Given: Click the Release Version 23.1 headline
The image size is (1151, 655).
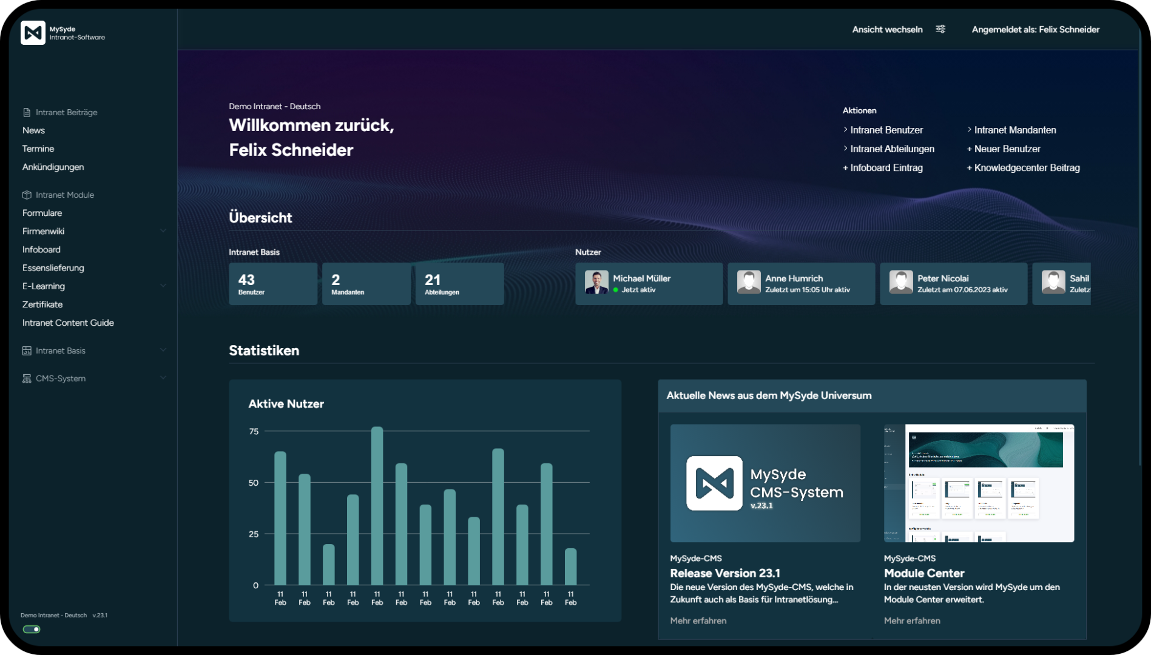Looking at the screenshot, I should [725, 573].
